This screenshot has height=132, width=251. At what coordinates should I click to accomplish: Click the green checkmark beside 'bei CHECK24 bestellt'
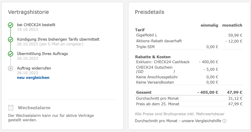(11, 25)
